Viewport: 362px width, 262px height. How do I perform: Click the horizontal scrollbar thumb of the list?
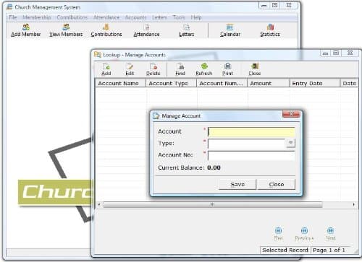[212, 205]
